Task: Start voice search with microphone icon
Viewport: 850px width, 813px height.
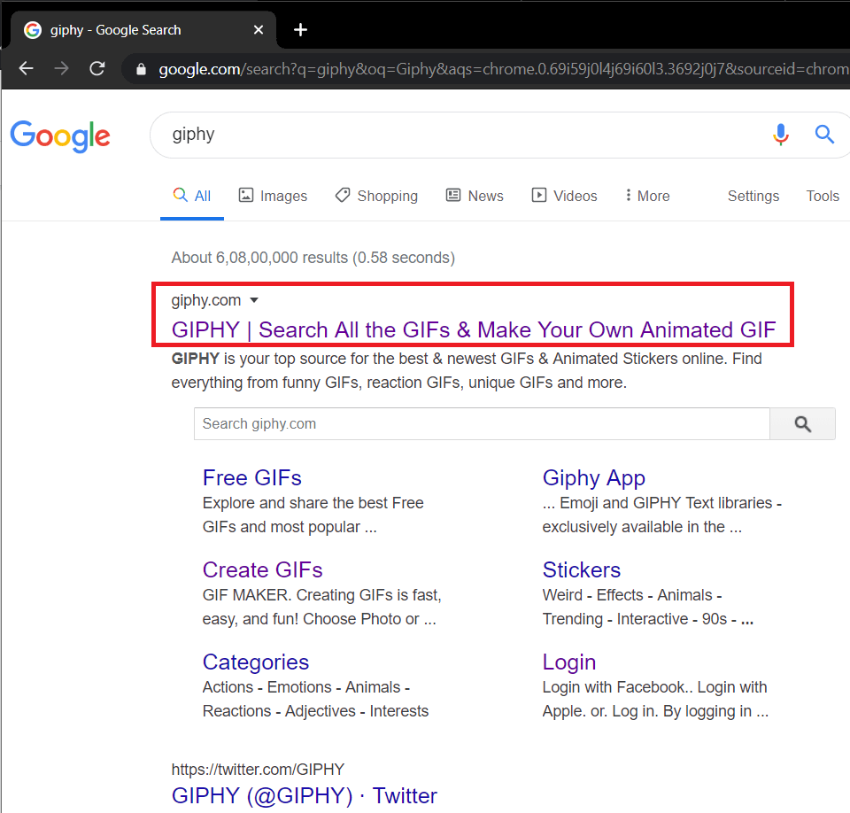Action: tap(780, 135)
